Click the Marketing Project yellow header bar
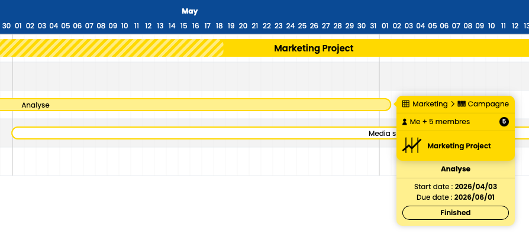The image size is (529, 237). (x=264, y=48)
